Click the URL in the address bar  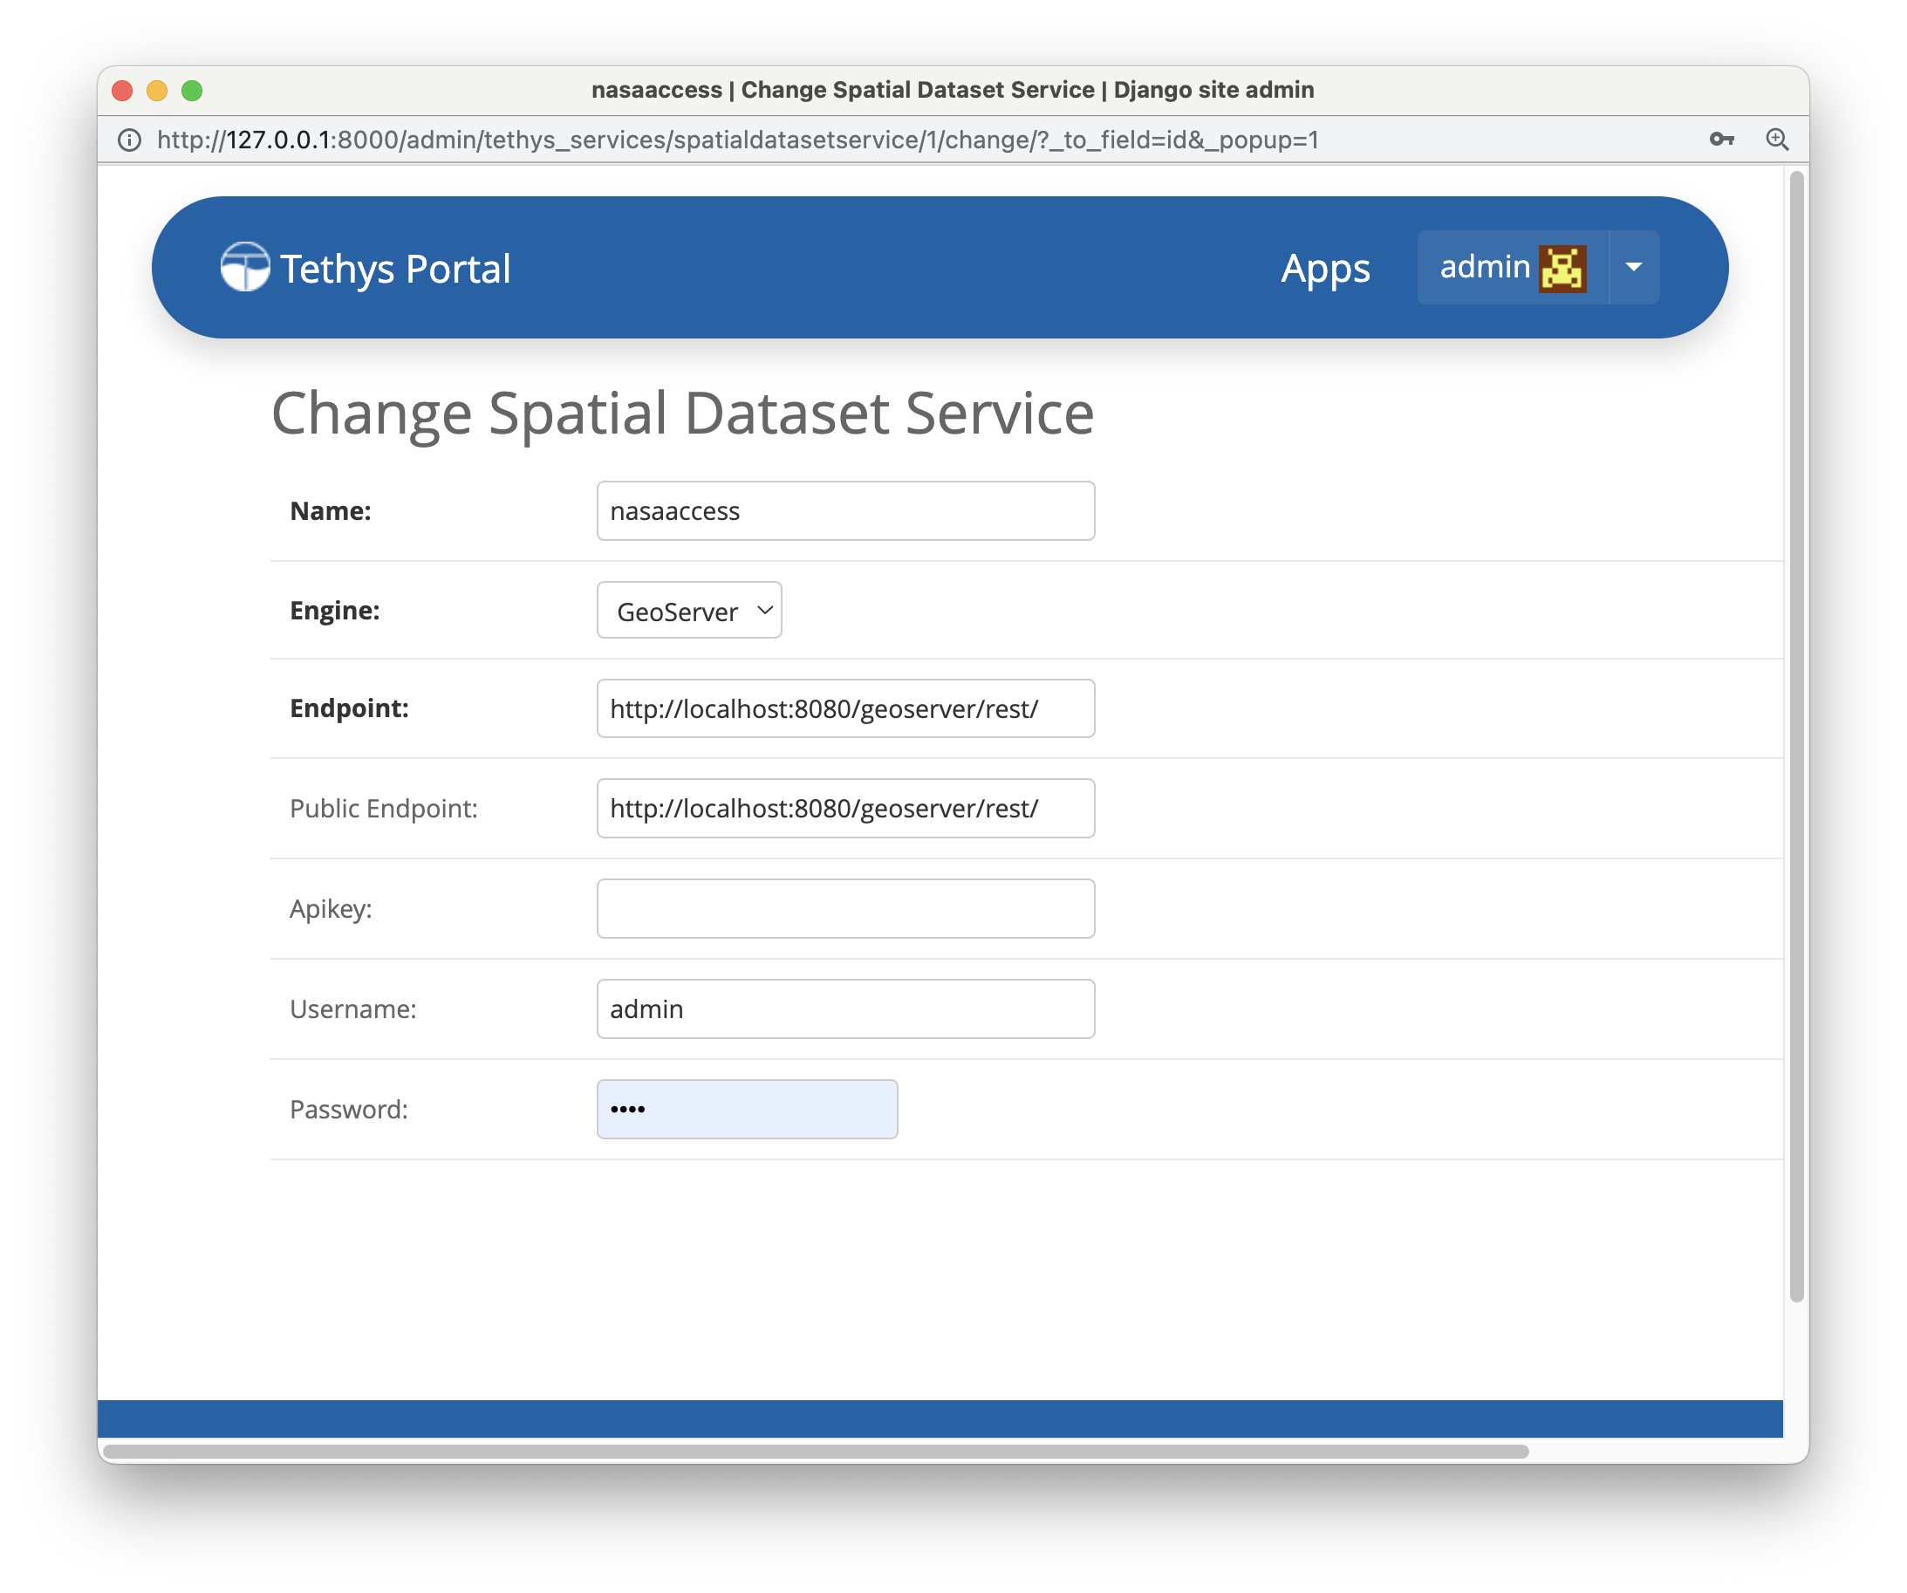pyautogui.click(x=737, y=140)
